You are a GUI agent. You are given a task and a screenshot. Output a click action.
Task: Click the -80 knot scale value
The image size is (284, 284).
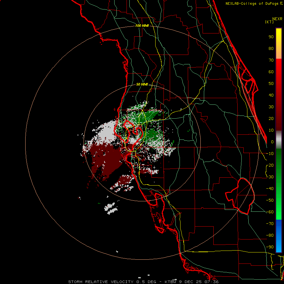[270, 235]
